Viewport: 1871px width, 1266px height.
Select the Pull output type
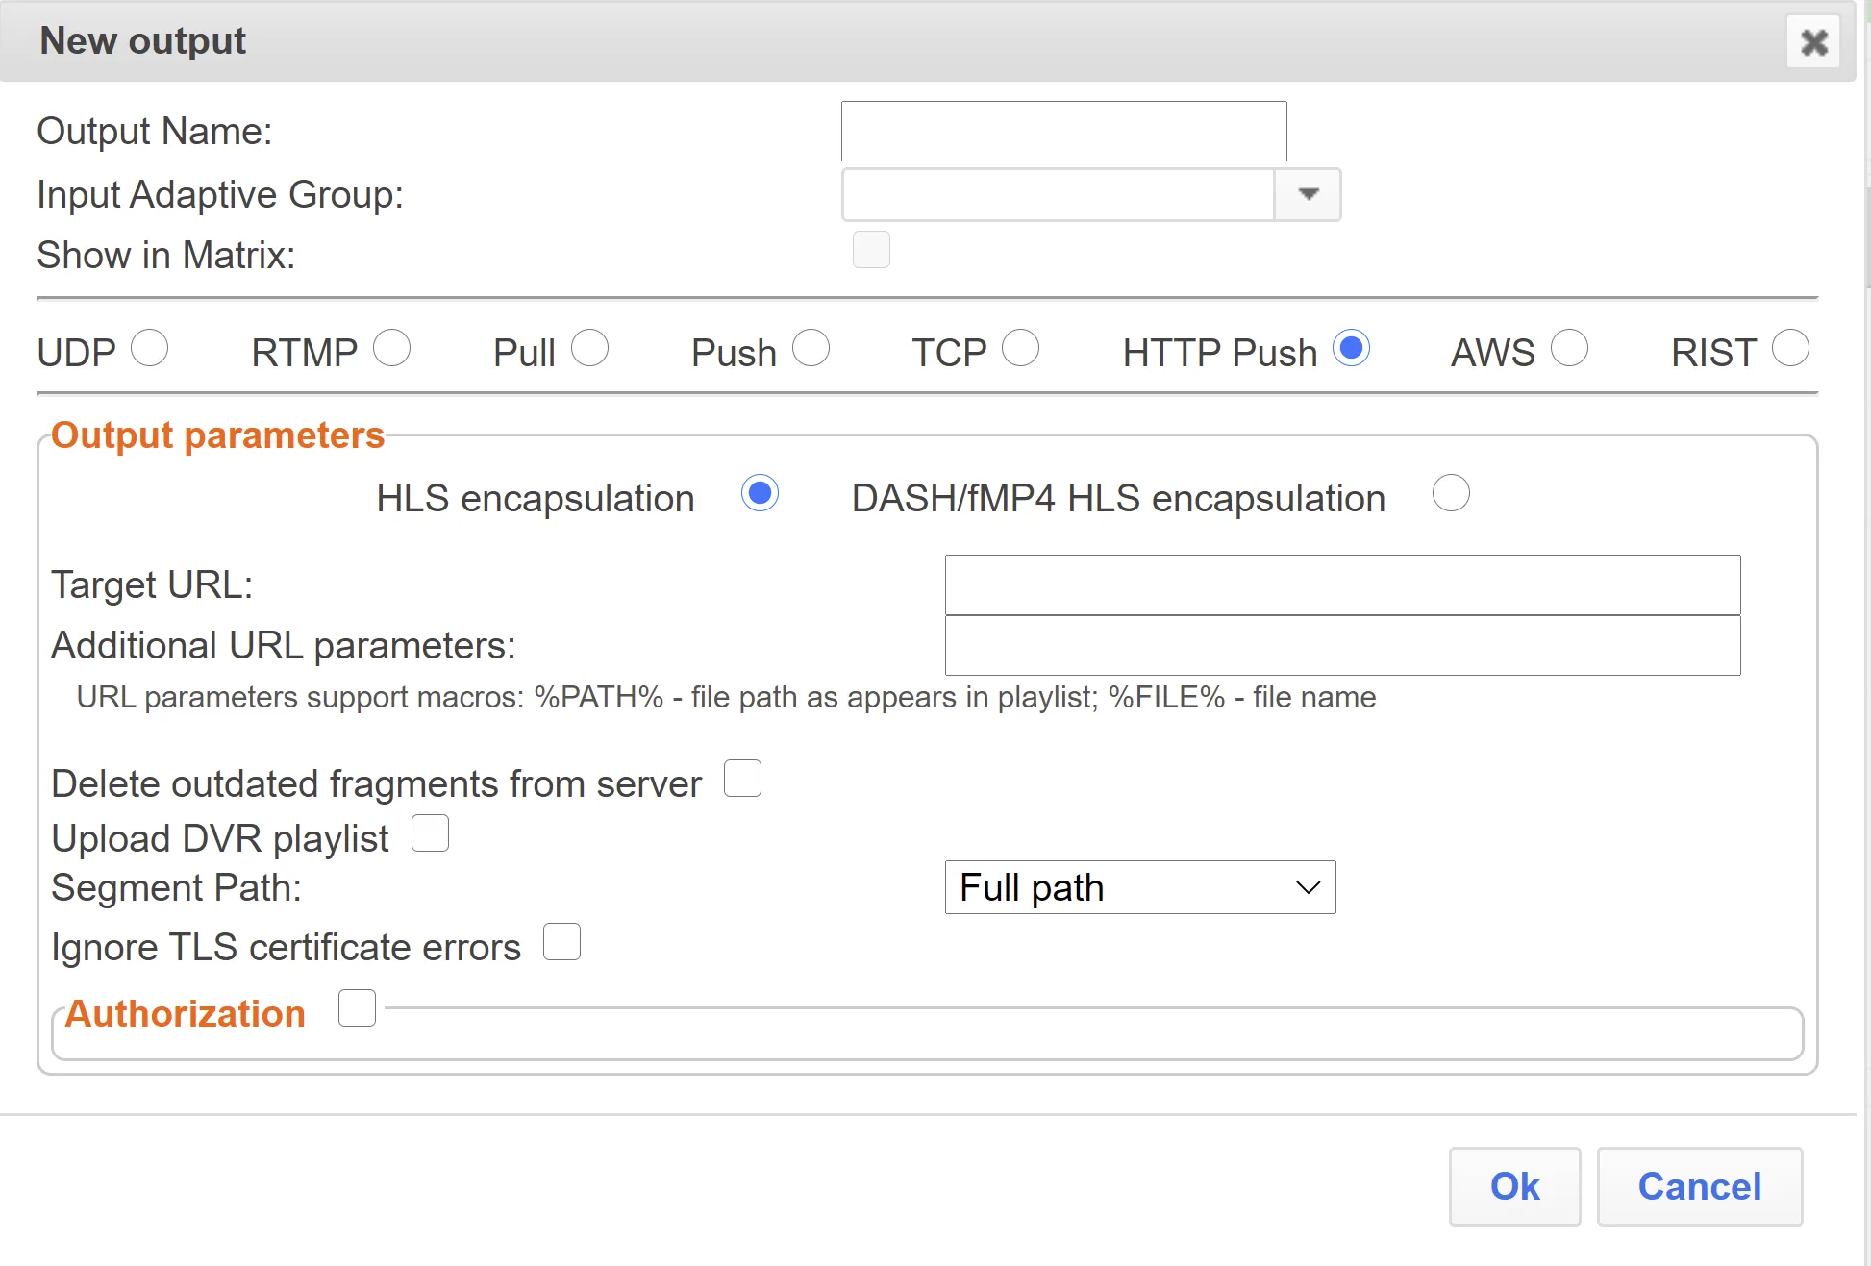point(590,348)
